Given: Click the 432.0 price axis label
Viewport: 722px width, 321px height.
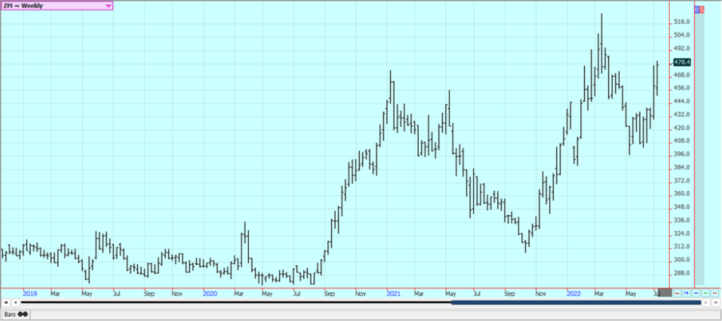Looking at the screenshot, I should pos(681,115).
